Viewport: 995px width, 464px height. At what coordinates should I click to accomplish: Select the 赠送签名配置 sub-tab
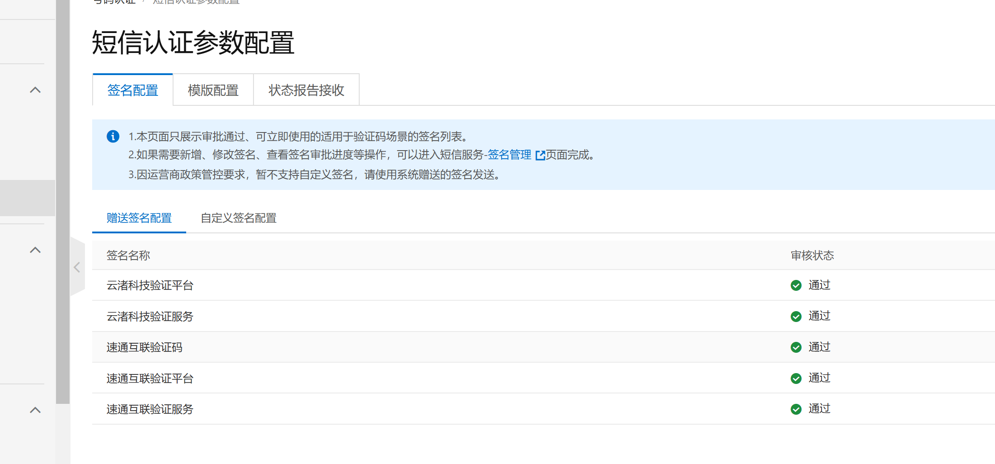coord(139,218)
